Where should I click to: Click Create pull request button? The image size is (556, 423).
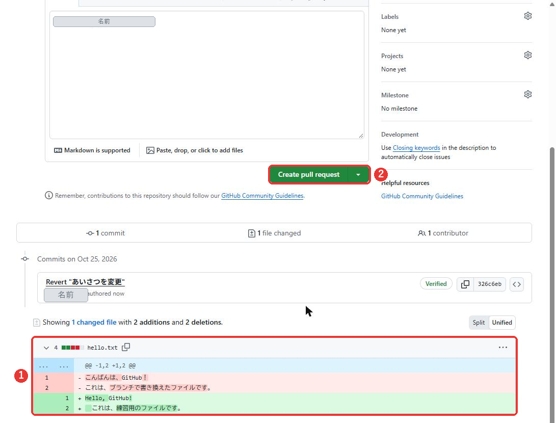[308, 174]
